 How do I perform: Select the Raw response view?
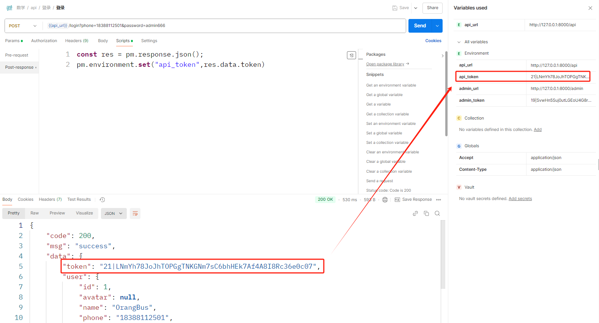point(35,213)
